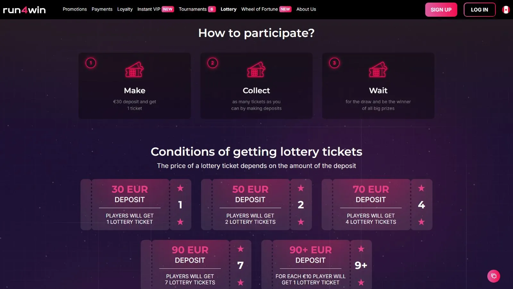Screen dimensions: 513x289
Task: Select the Lottery navigation tab
Action: (228, 9)
